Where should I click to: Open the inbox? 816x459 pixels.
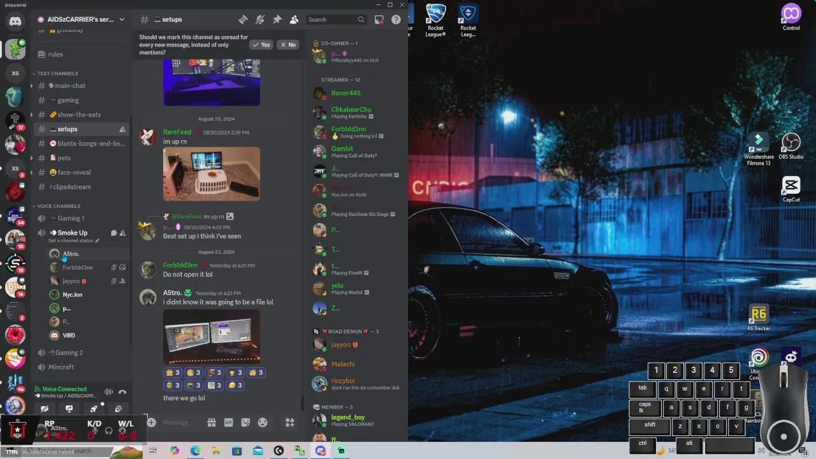click(x=379, y=19)
